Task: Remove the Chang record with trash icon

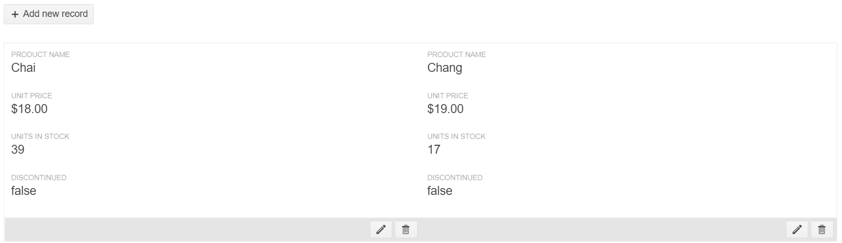Action: click(822, 230)
